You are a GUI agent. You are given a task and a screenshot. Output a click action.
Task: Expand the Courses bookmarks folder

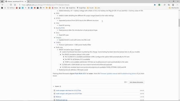tap(90, 8)
